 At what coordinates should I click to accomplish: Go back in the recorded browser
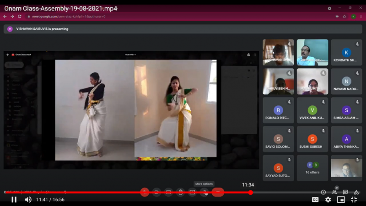click(5, 16)
